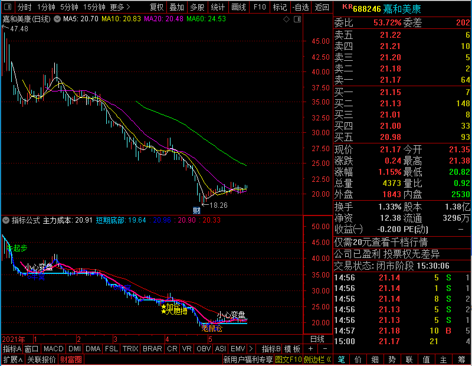Viewport: 472px width, 366px height.
Task: Open the chart name dropdown arrow beside 嘉和美康(日线)
Action: pyautogui.click(x=57, y=19)
